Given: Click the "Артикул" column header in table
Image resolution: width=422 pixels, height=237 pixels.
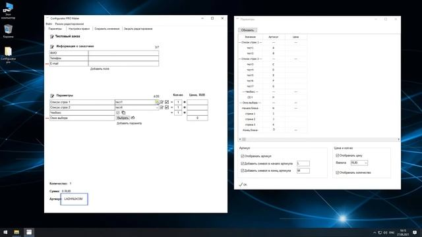Looking at the screenshot, I should click(274, 37).
